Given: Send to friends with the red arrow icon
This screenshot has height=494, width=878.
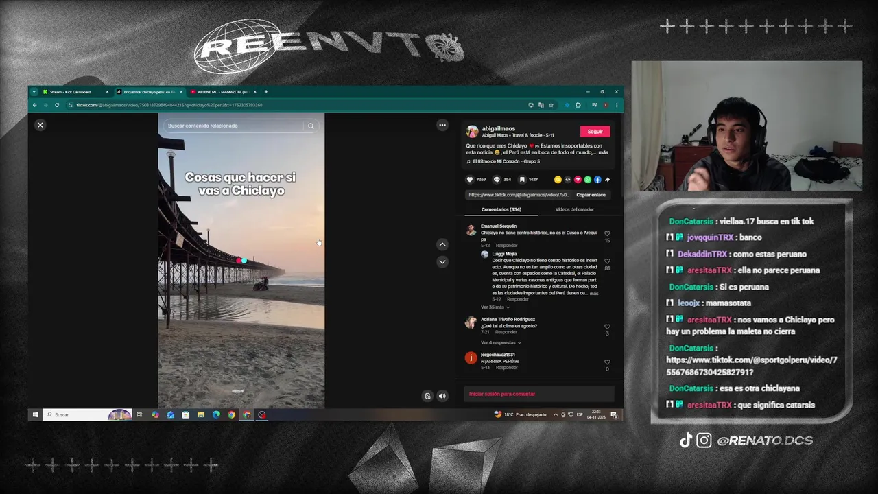Looking at the screenshot, I should 578,180.
